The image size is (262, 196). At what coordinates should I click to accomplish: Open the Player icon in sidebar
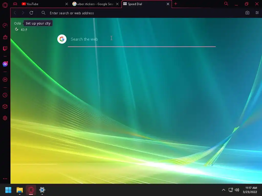(x=5, y=80)
